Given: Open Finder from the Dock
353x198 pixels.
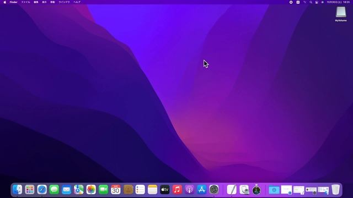Looking at the screenshot, I should [17, 190].
